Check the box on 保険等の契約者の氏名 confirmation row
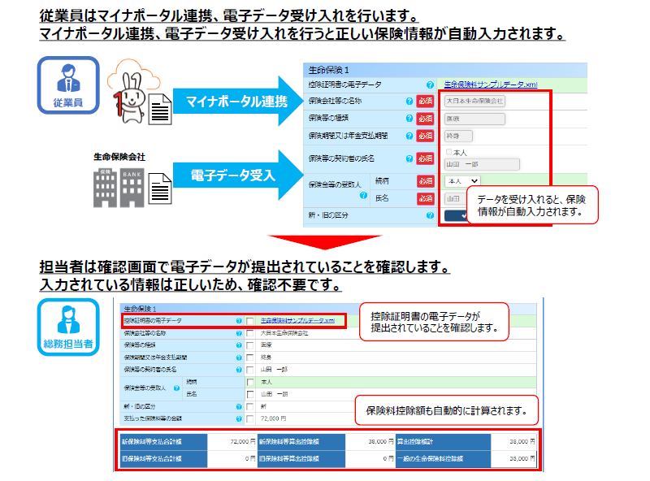Image resolution: width=650 pixels, height=481 pixels. 250,370
